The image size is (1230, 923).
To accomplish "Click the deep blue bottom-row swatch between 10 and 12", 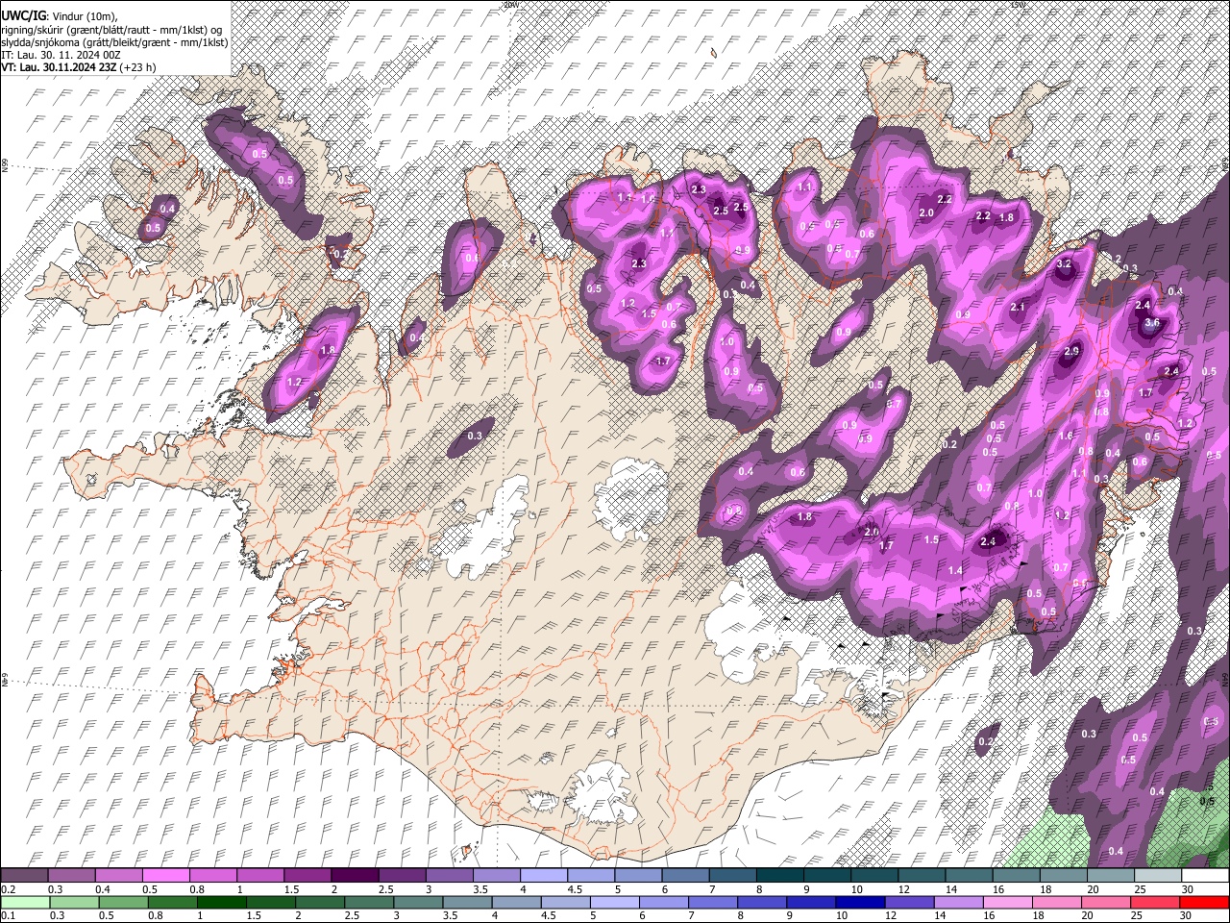I will click(861, 902).
